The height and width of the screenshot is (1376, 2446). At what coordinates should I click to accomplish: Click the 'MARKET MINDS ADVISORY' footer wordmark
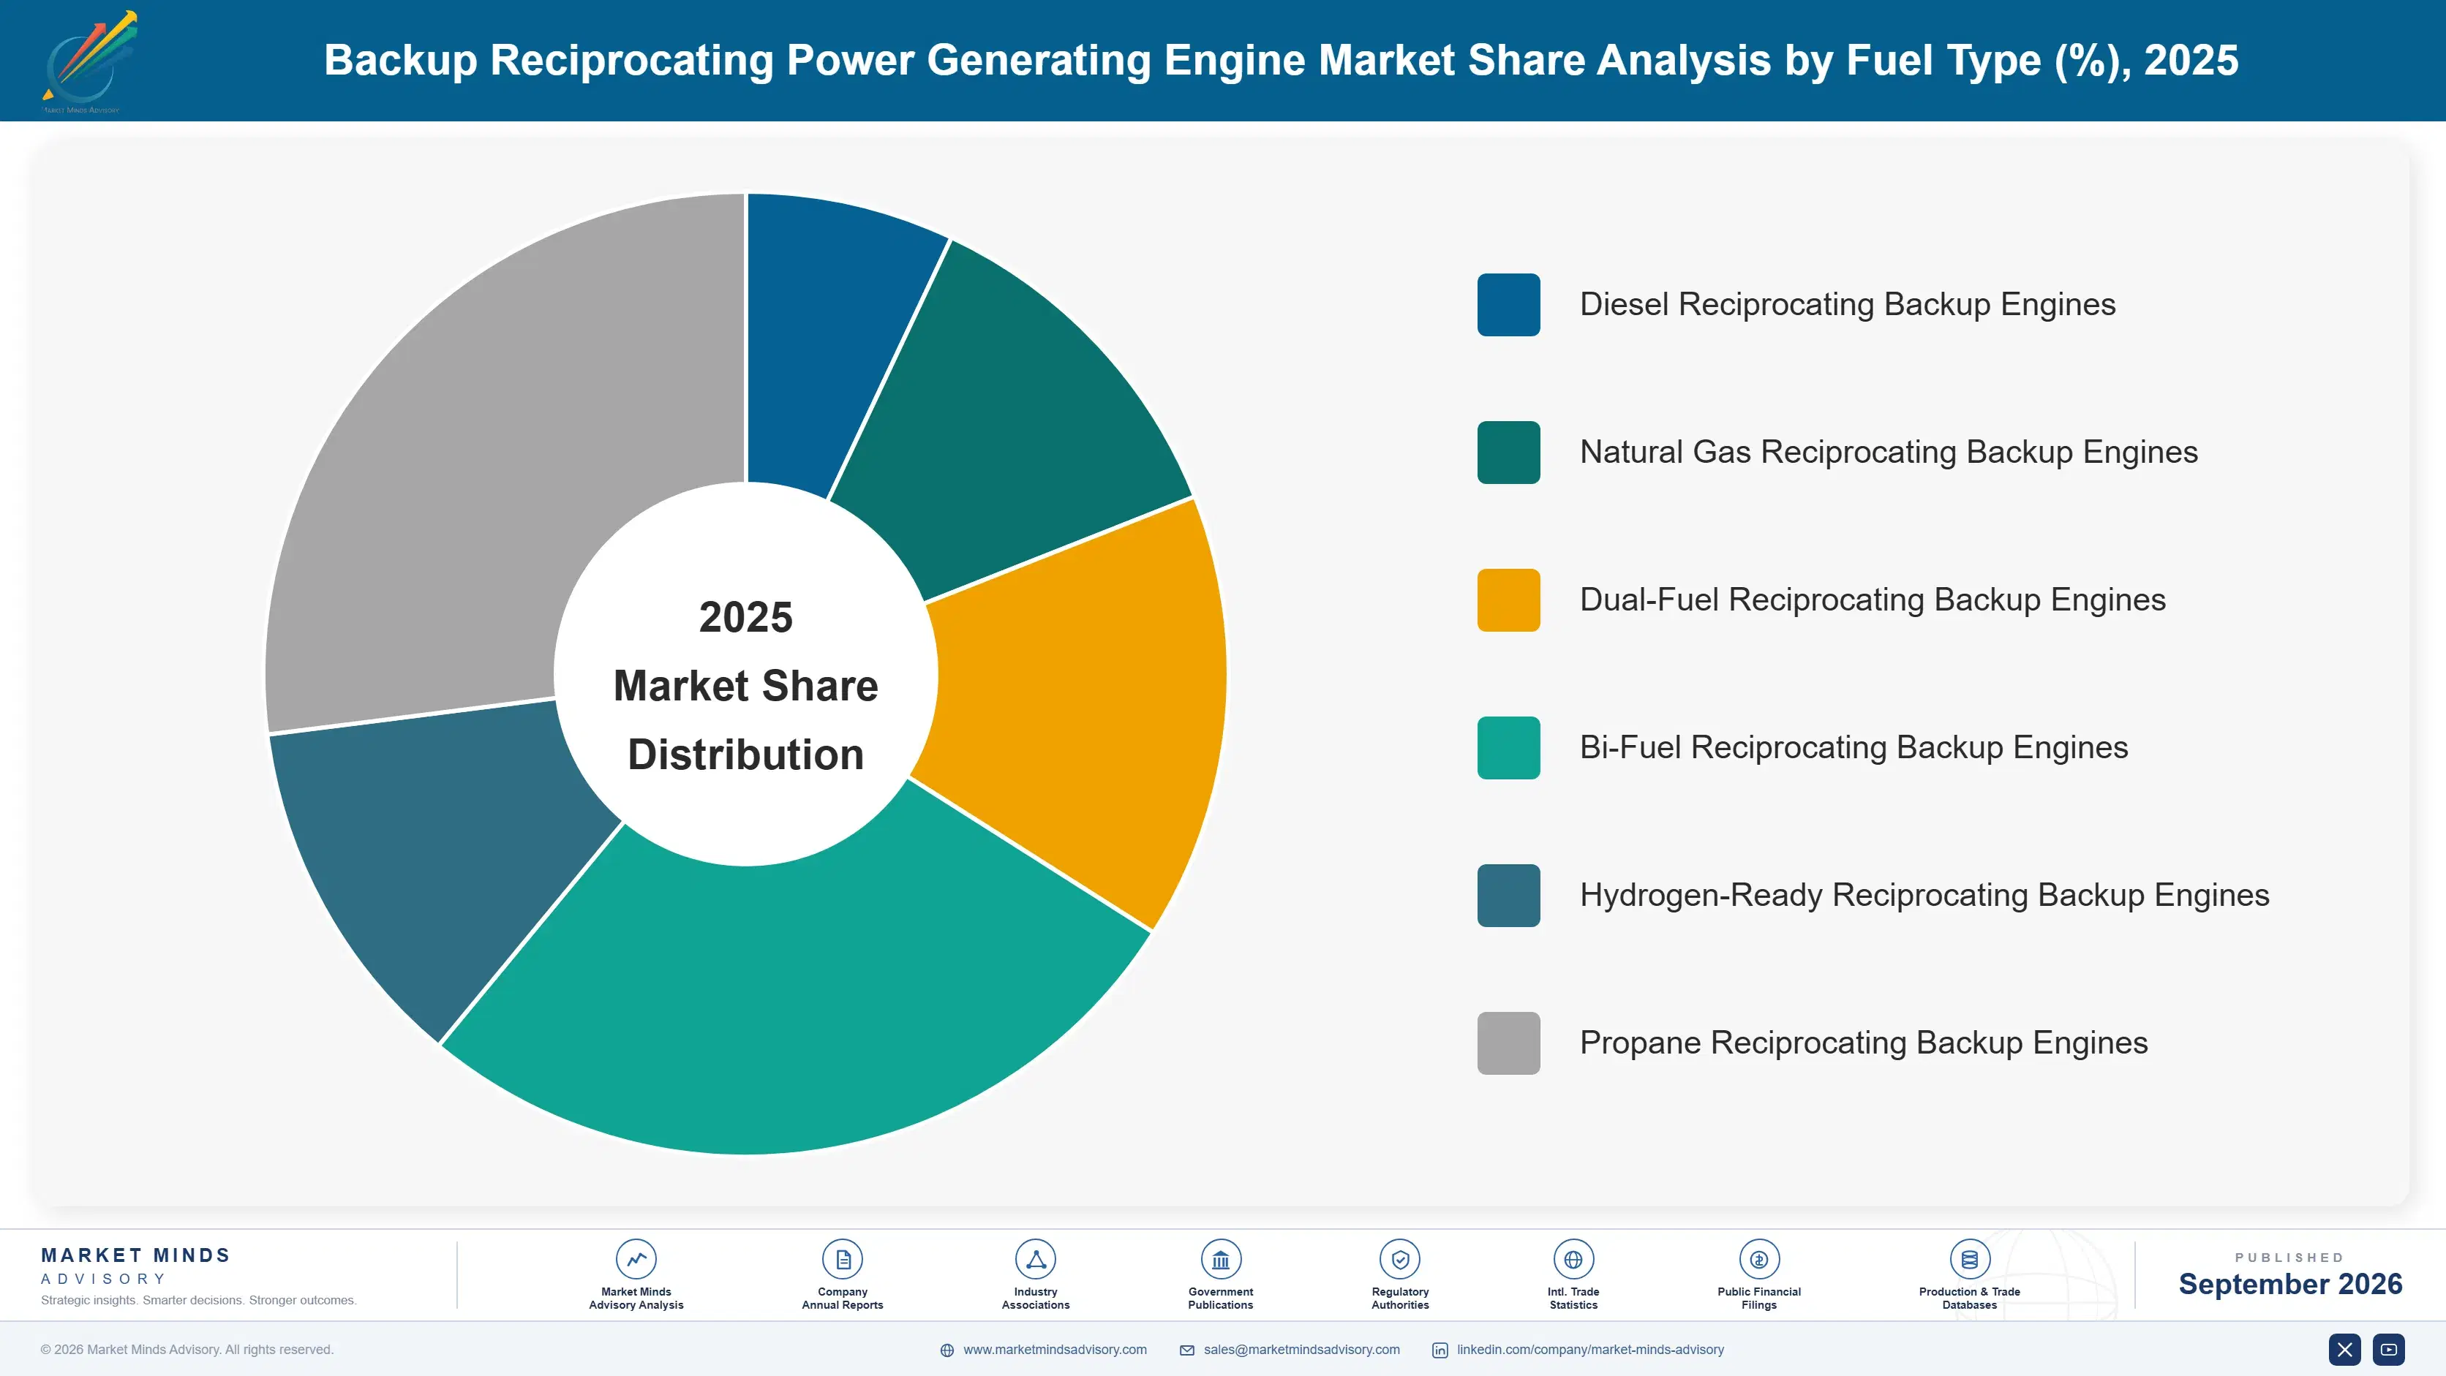pyautogui.click(x=135, y=1266)
